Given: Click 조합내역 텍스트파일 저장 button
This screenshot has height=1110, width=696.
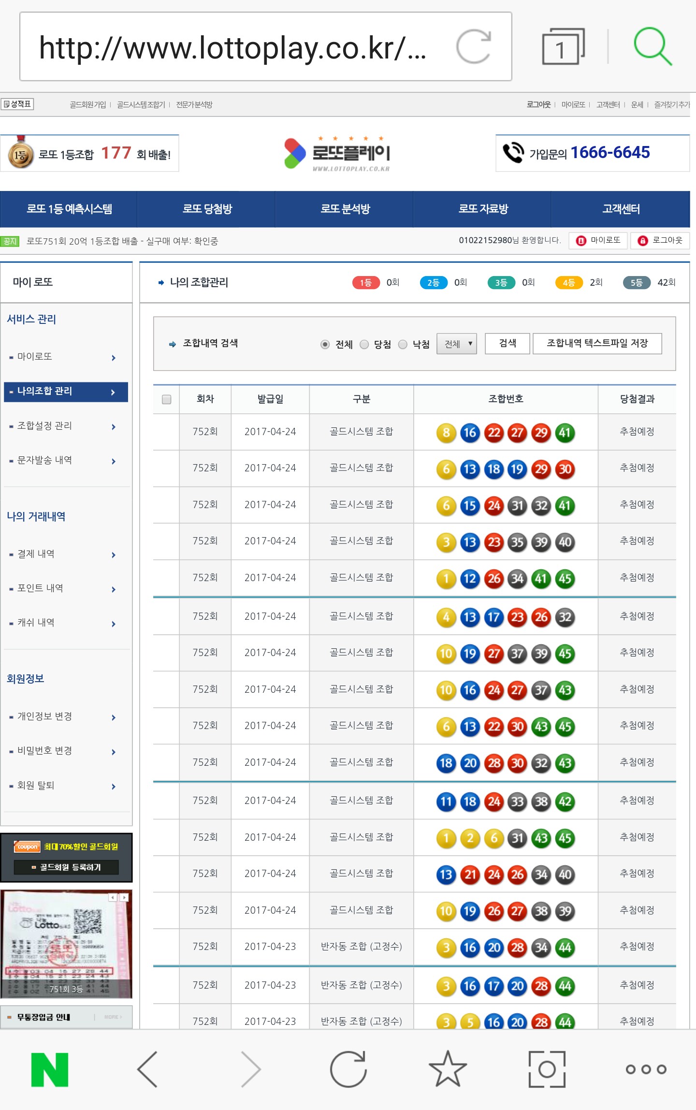Looking at the screenshot, I should tap(597, 344).
